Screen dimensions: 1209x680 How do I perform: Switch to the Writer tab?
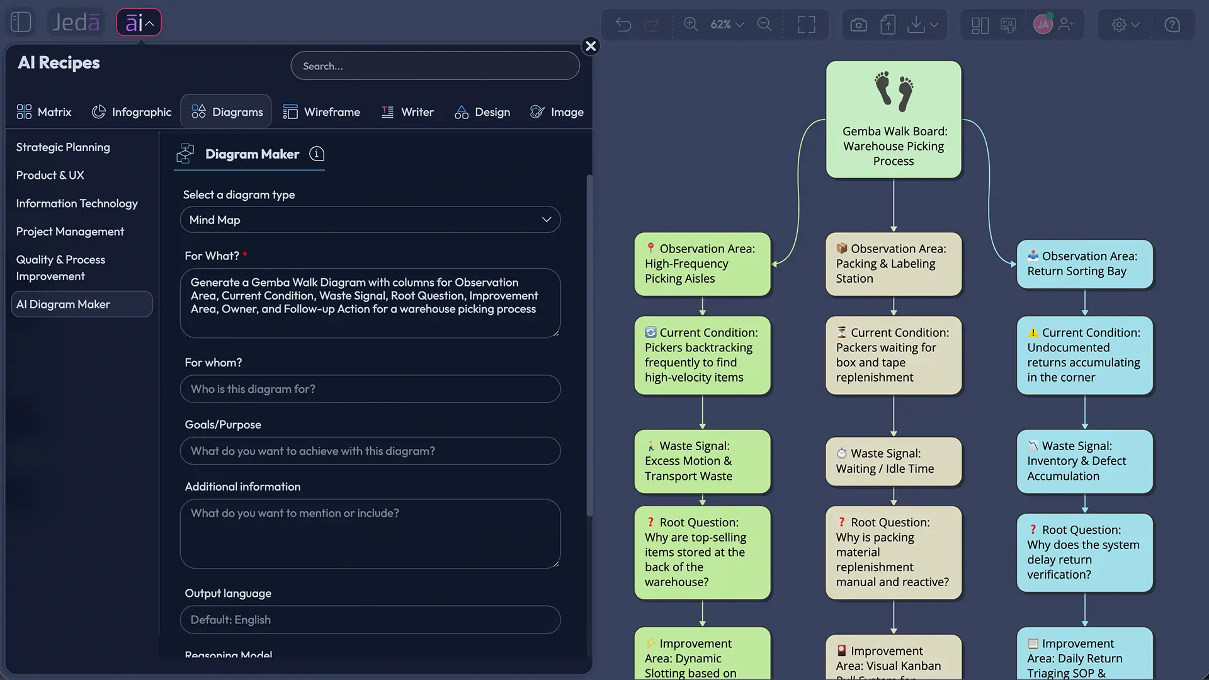pos(407,112)
